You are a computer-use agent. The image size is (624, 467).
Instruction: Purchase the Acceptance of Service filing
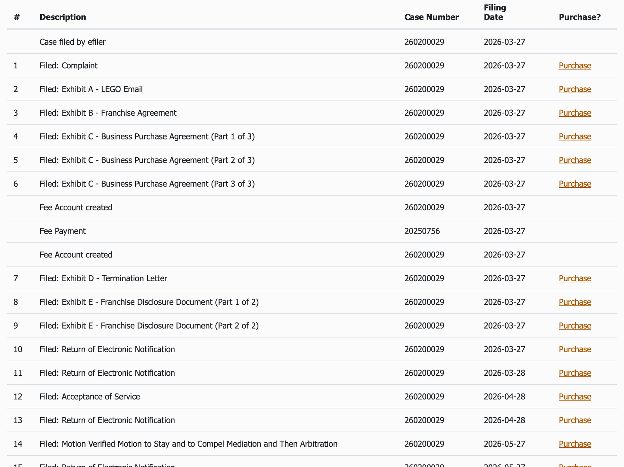pos(575,396)
